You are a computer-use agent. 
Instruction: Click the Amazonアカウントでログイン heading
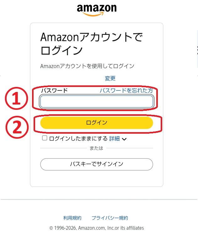pyautogui.click(x=91, y=44)
